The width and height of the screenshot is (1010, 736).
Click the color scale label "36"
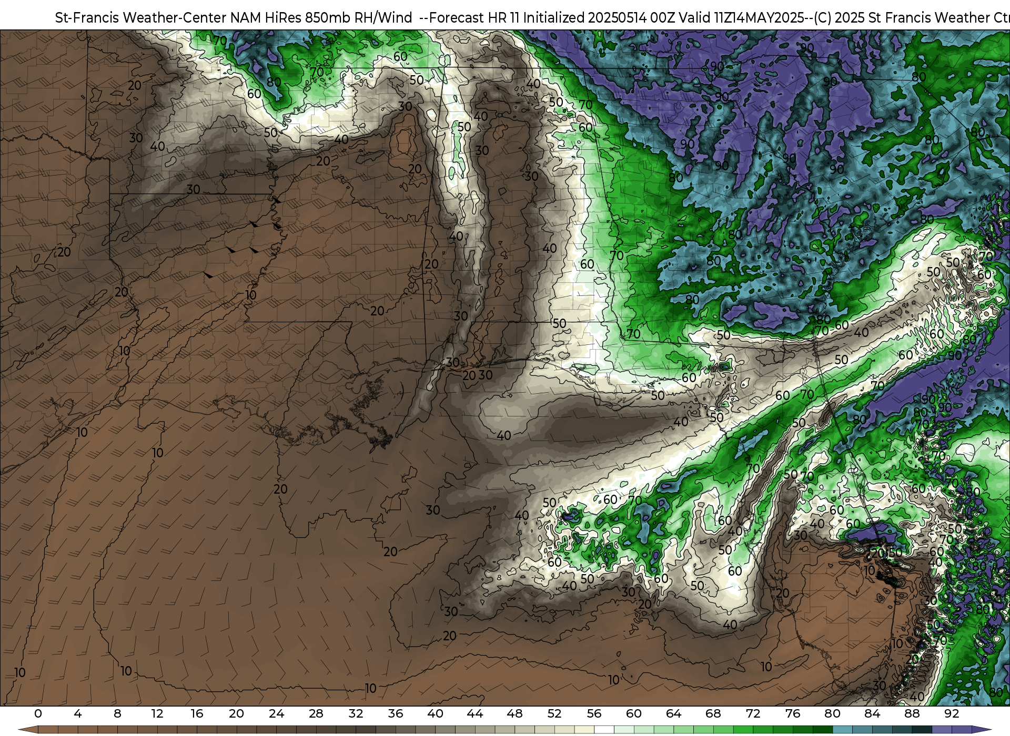(396, 713)
